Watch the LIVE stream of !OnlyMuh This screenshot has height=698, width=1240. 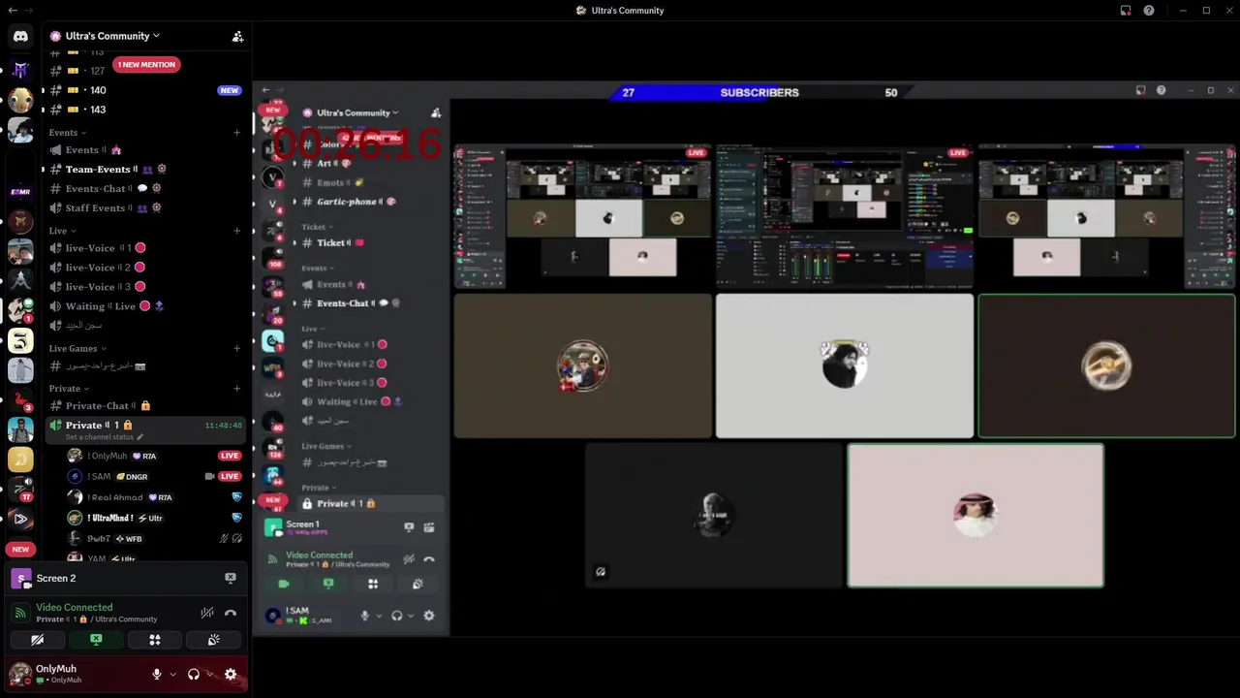[230, 456]
